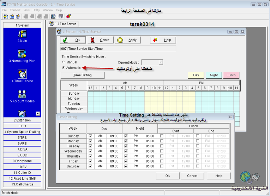Select the 4.Time Service clock icon

point(22,74)
